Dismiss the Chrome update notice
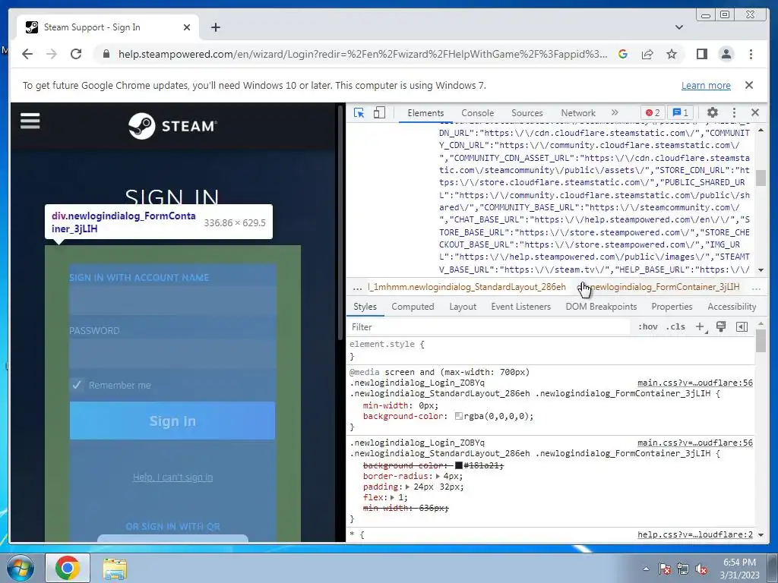This screenshot has height=583, width=778. pyautogui.click(x=748, y=85)
